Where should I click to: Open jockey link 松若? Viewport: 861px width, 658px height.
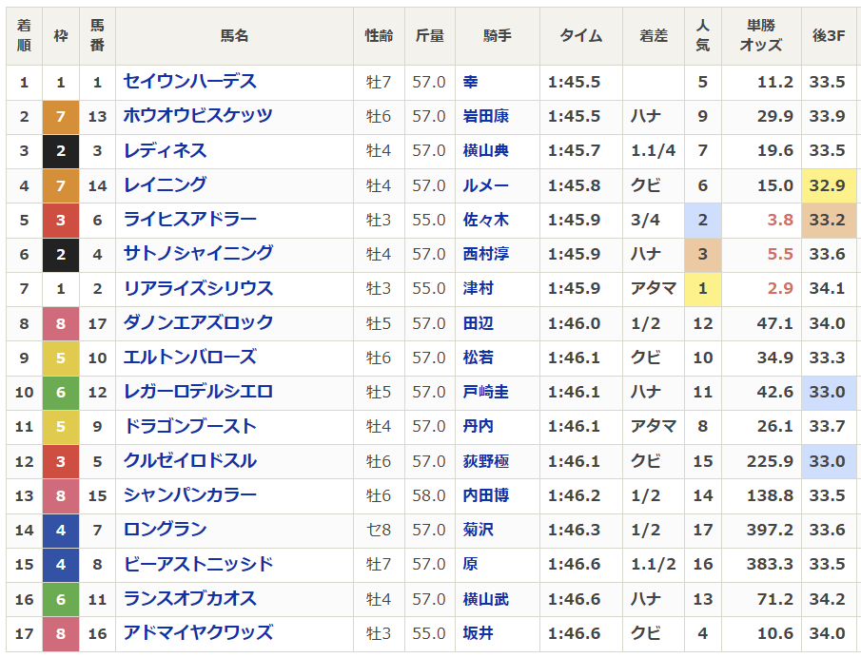pyautogui.click(x=478, y=358)
